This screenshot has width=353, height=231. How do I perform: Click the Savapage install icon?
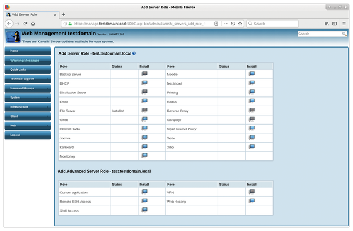point(252,119)
